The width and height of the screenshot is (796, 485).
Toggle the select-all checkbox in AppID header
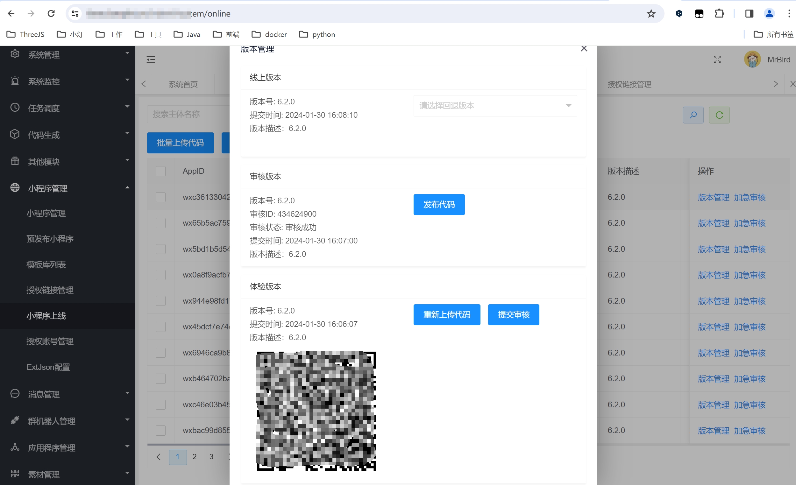(160, 171)
